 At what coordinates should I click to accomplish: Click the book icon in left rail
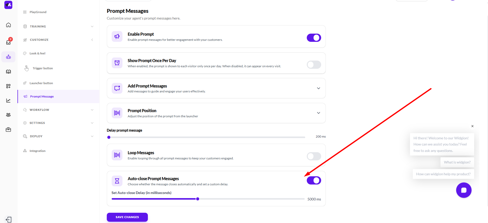8,72
